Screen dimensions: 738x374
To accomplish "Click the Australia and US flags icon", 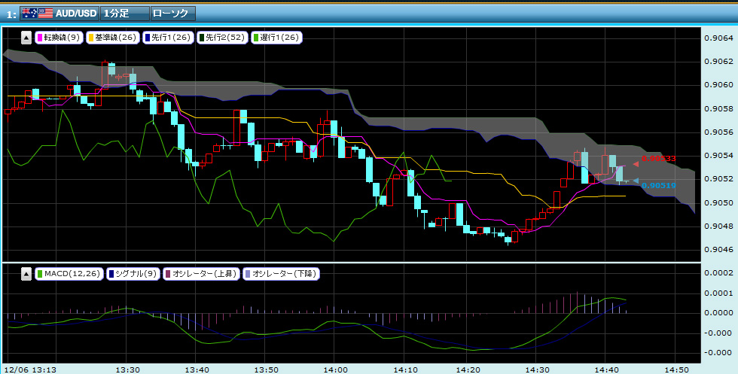I will tap(37, 14).
